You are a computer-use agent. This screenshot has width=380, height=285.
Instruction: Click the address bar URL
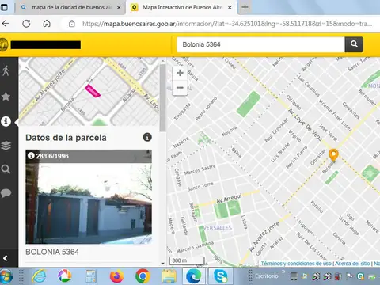227,24
